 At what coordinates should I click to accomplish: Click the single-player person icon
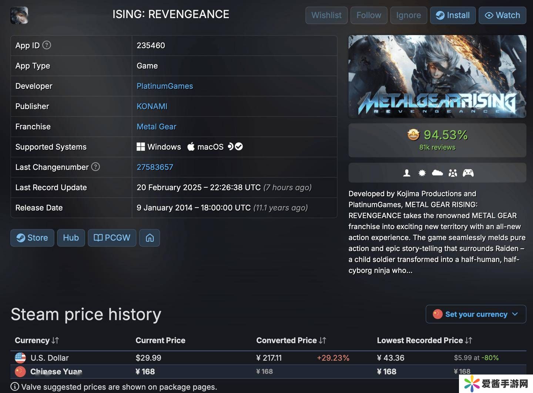[406, 173]
